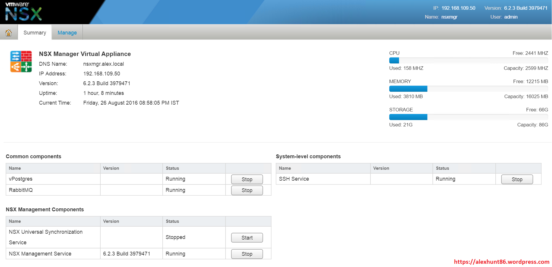
Task: Switch to the Manage tab
Action: pyautogui.click(x=67, y=33)
